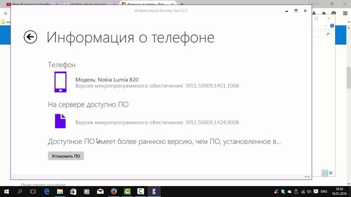Open the Action Center notifications icon

pos(316,192)
